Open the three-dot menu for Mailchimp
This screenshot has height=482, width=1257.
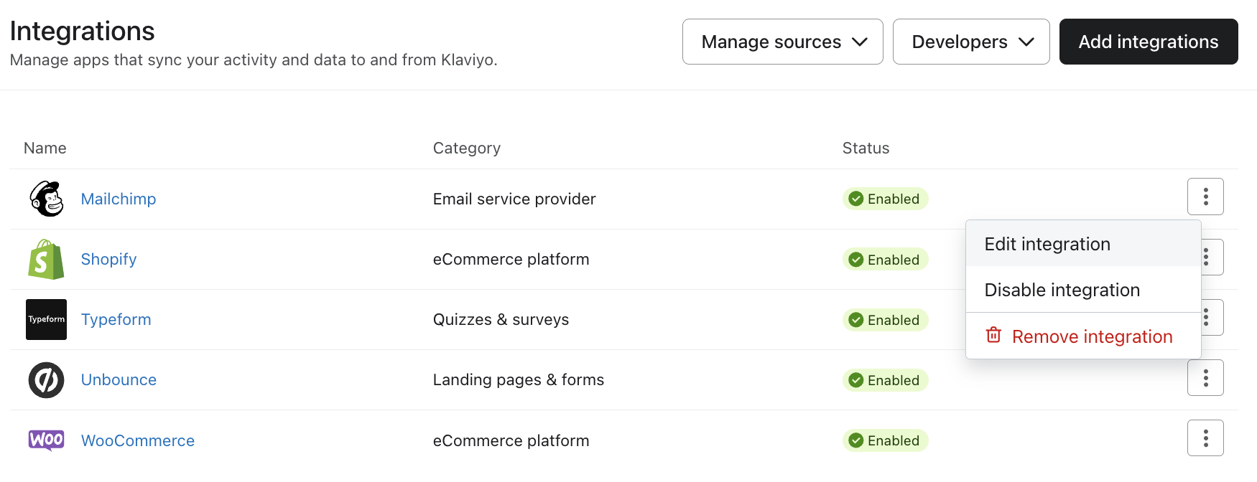[x=1205, y=197]
